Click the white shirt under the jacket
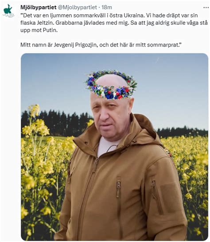Viewport: 210px width, 242px height. [x=107, y=147]
